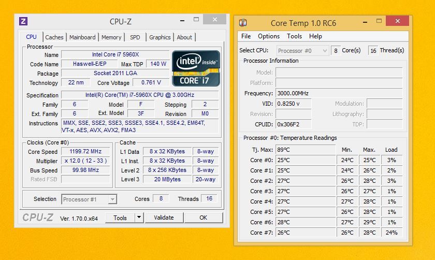Click the Package value Socket 2011 LGA
The image size is (435, 260).
coord(115,73)
